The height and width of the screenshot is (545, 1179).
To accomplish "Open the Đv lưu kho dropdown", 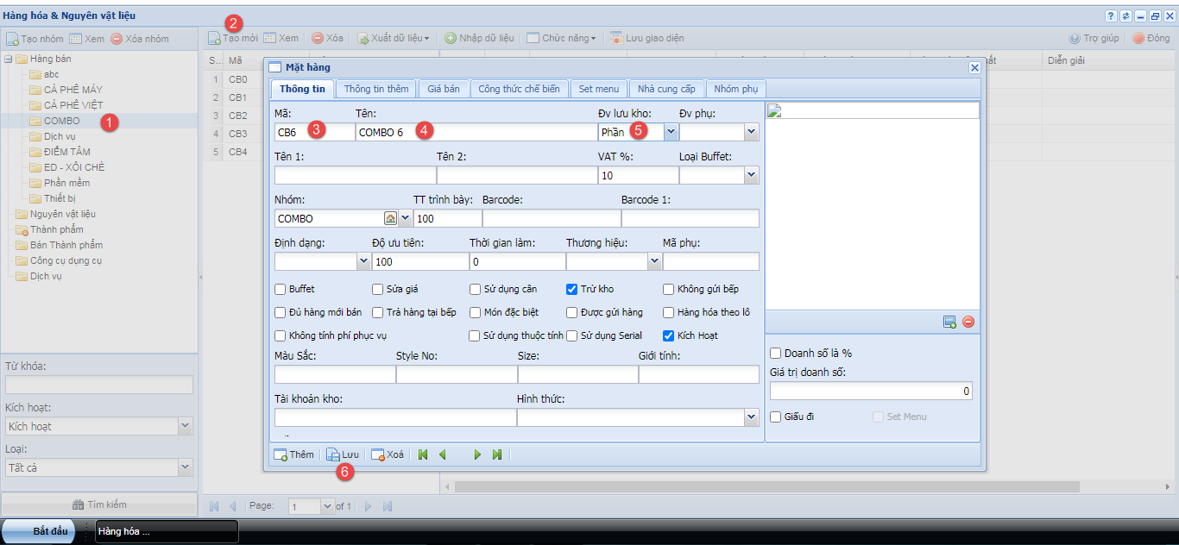I will 671,132.
